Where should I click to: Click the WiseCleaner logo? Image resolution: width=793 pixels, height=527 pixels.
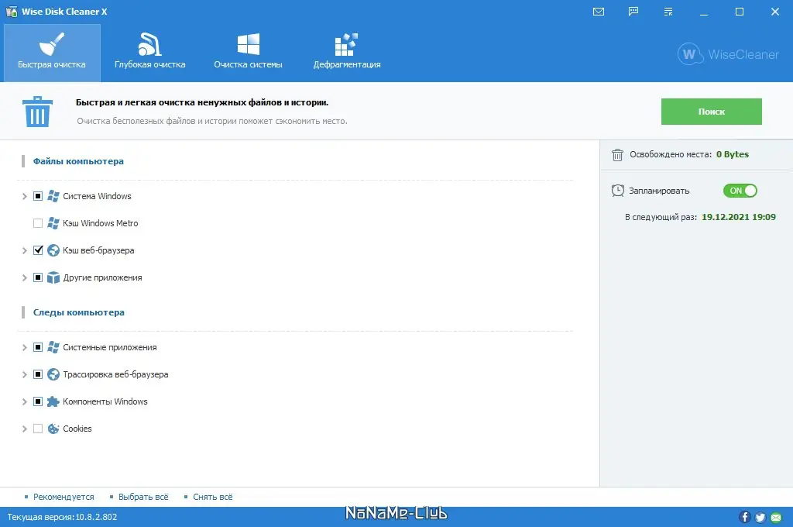[728, 53]
